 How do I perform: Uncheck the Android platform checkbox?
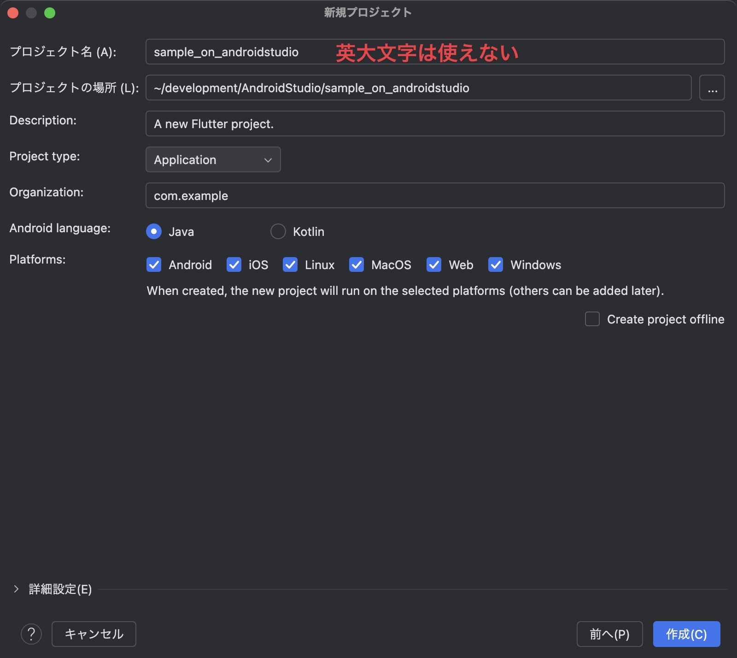point(154,265)
